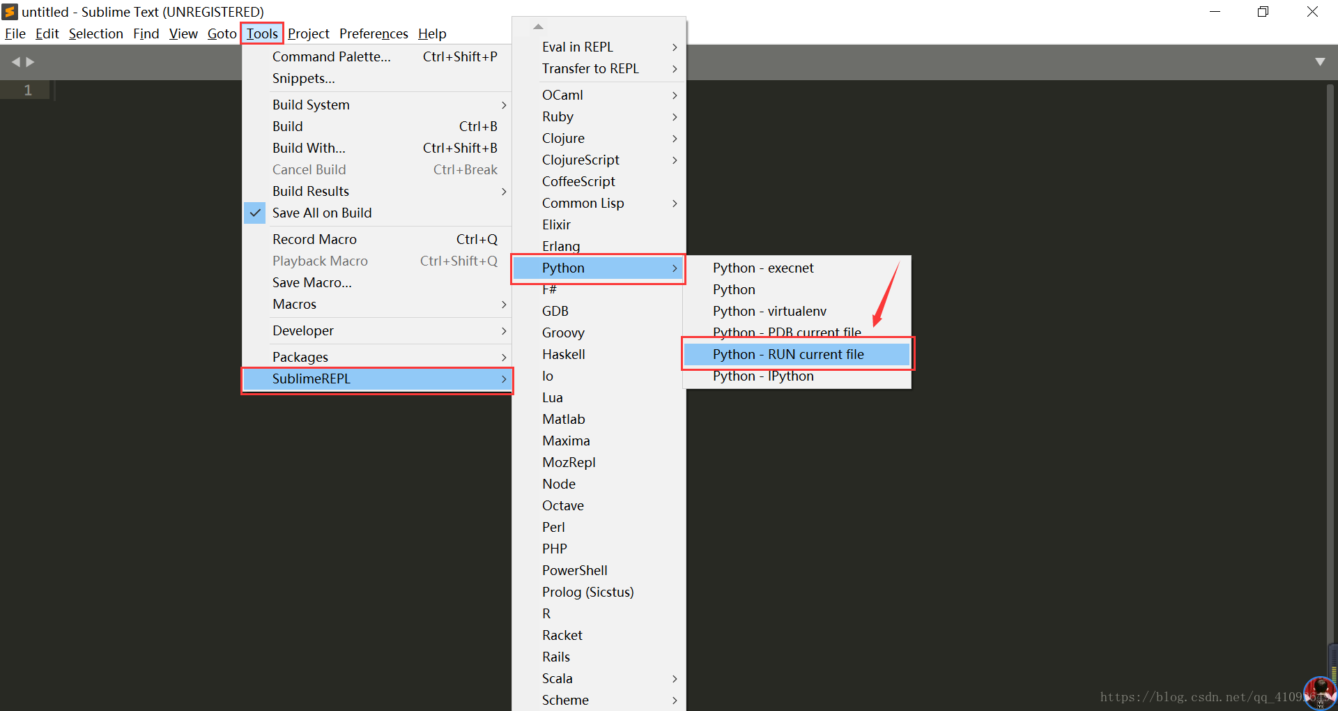Open the Help menu

point(432,33)
